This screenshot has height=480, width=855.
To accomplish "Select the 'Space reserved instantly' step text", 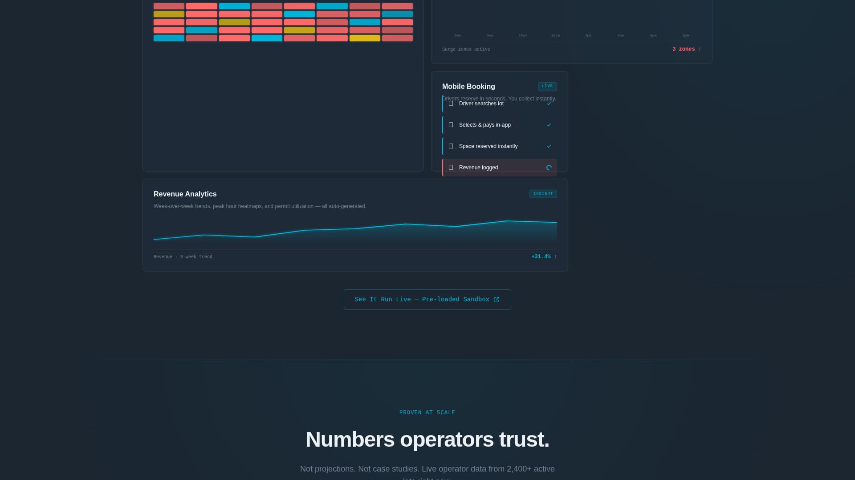I will 488,146.
